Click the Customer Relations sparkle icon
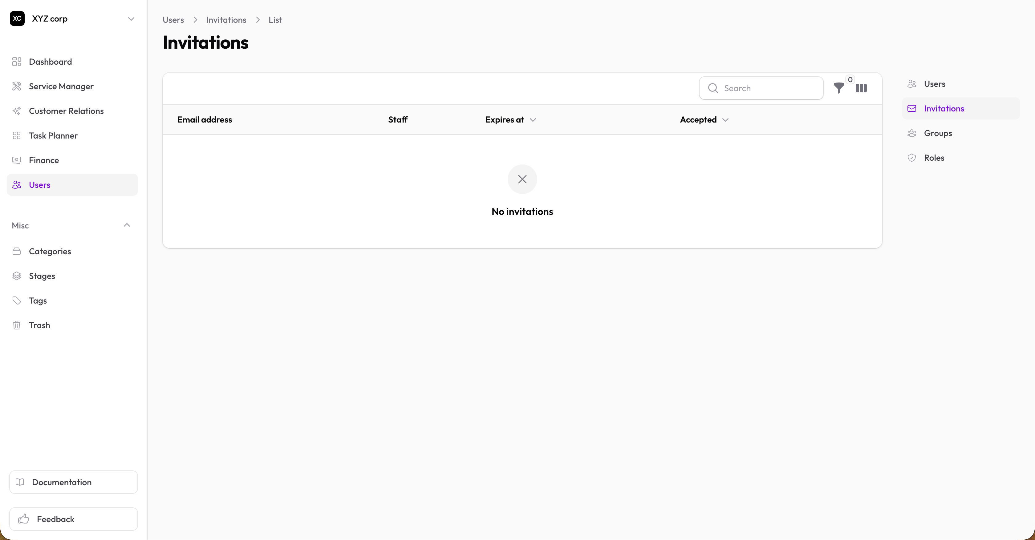 (x=16, y=111)
